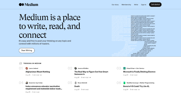This screenshot has width=181, height=93.
Task: Click the Start Writing button
Action: (x=27, y=51)
